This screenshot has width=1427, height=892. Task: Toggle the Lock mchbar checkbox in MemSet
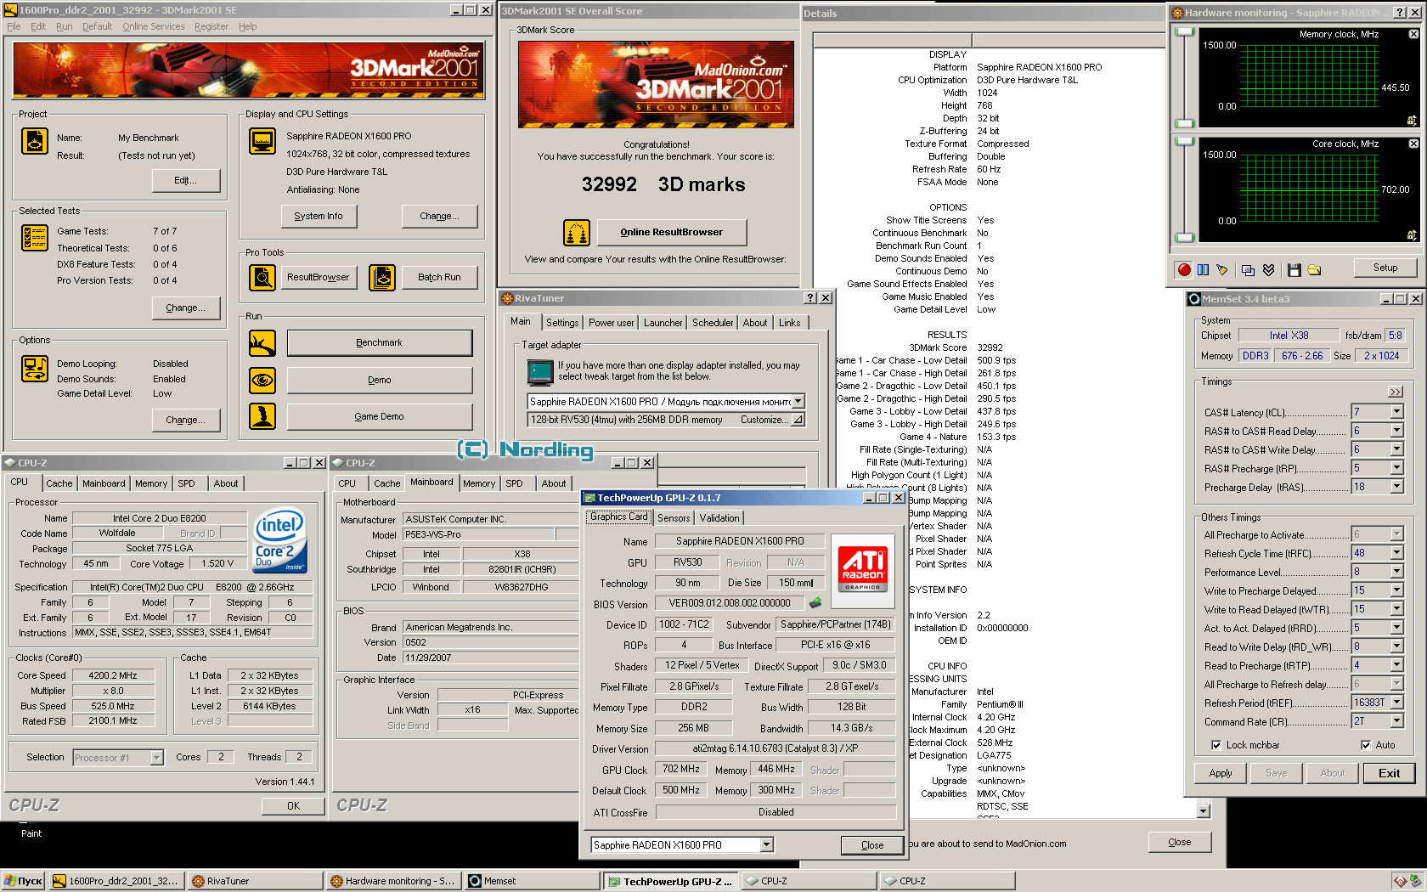point(1216,745)
